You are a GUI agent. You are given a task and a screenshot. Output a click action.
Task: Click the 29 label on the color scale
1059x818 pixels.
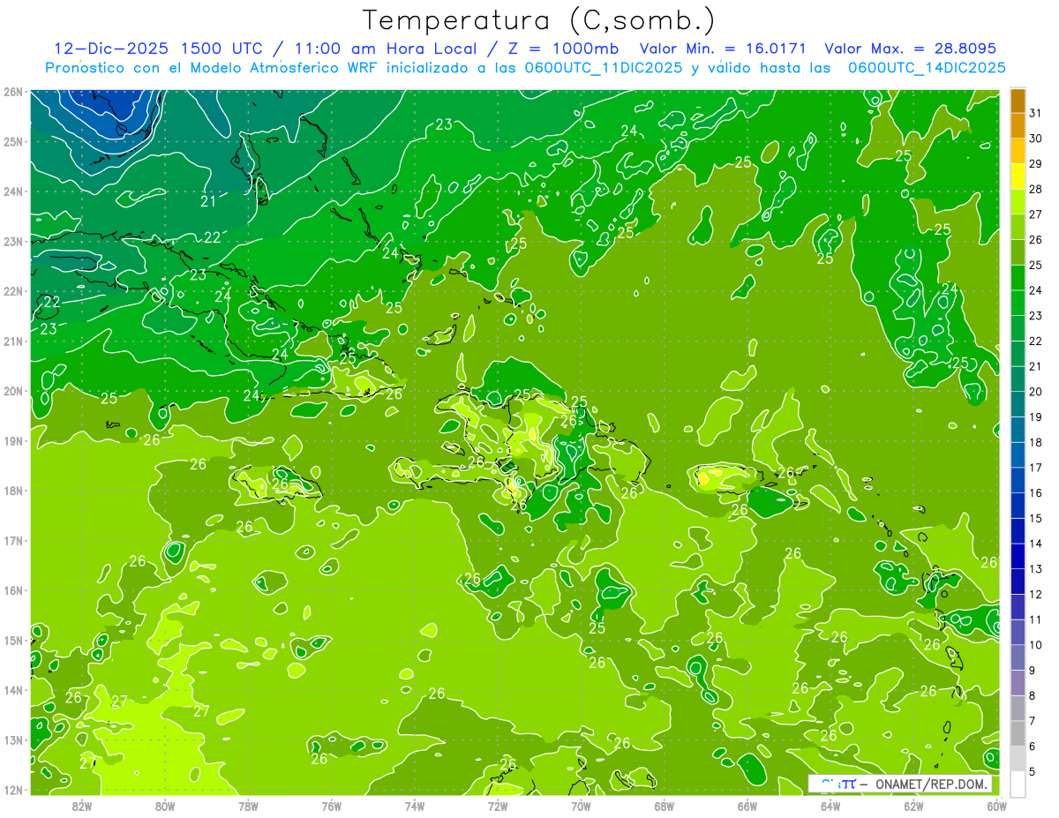(x=1035, y=163)
